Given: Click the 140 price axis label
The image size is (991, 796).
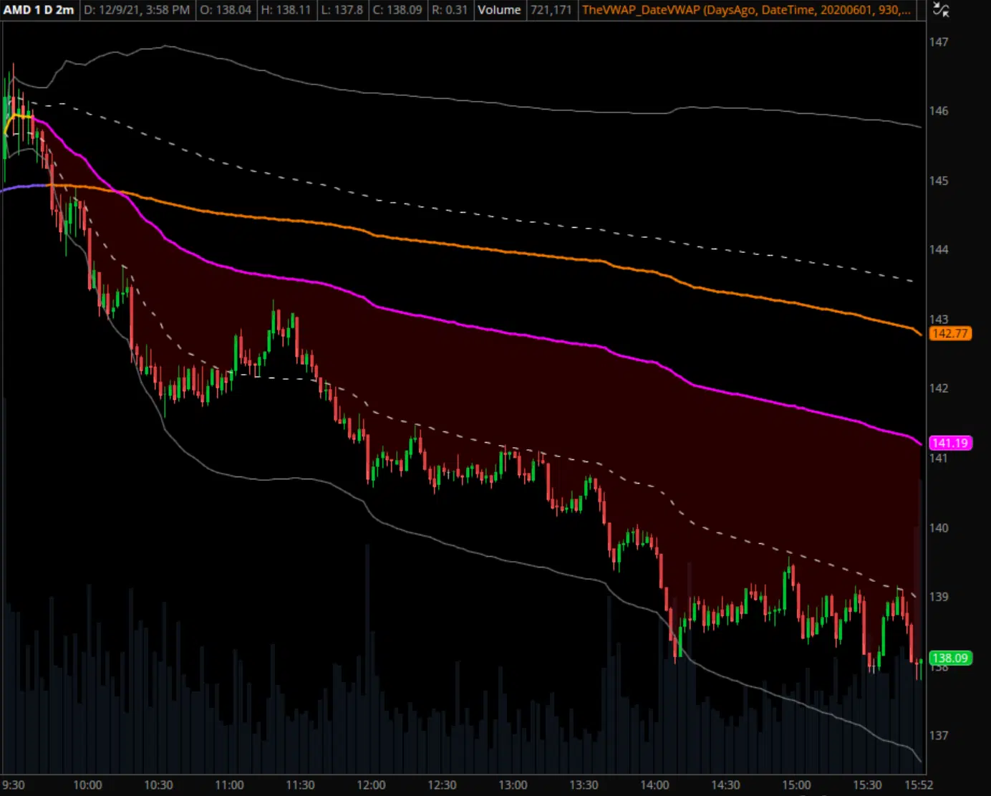Looking at the screenshot, I should click(x=939, y=528).
